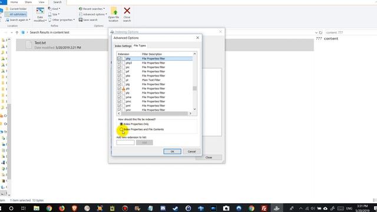
Task: Select All subfolders search location
Action: pos(16,14)
